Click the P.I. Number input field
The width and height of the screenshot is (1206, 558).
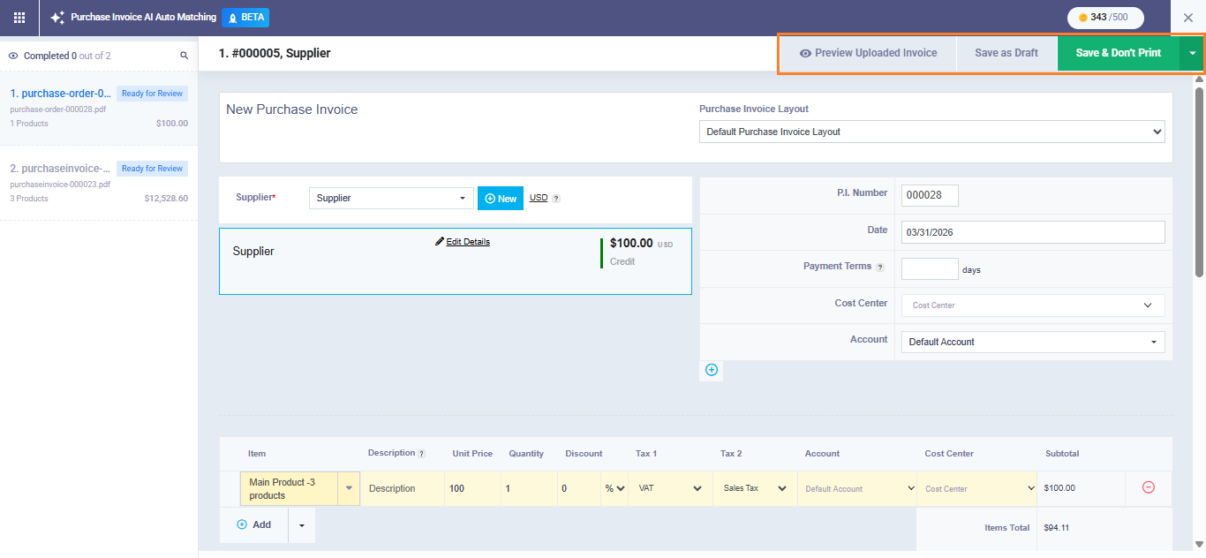pyautogui.click(x=930, y=195)
